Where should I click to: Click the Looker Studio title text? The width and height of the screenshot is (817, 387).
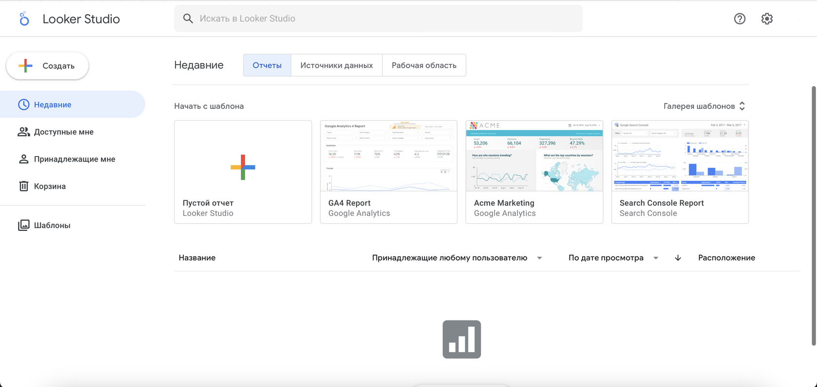tap(81, 19)
